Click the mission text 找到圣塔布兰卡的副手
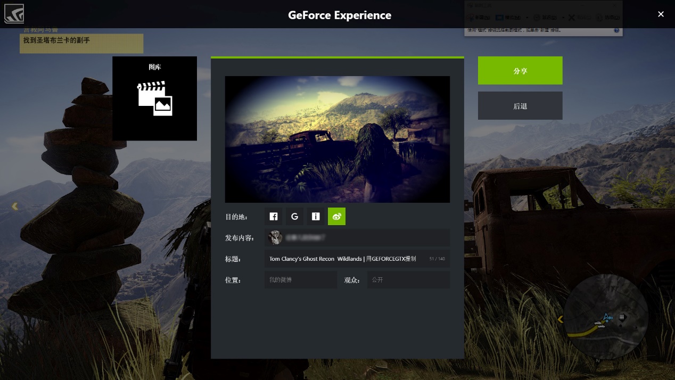Viewport: 675px width, 380px height. point(56,40)
